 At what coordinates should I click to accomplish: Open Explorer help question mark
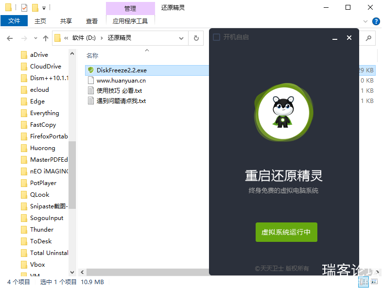(x=376, y=21)
